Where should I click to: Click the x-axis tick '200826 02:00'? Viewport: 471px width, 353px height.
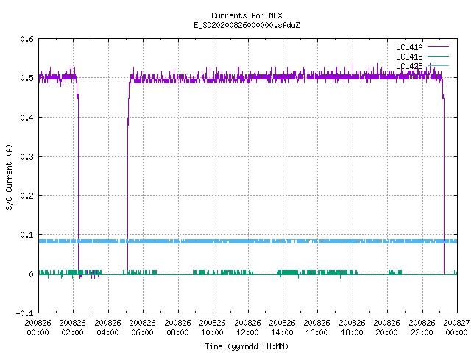click(x=73, y=328)
